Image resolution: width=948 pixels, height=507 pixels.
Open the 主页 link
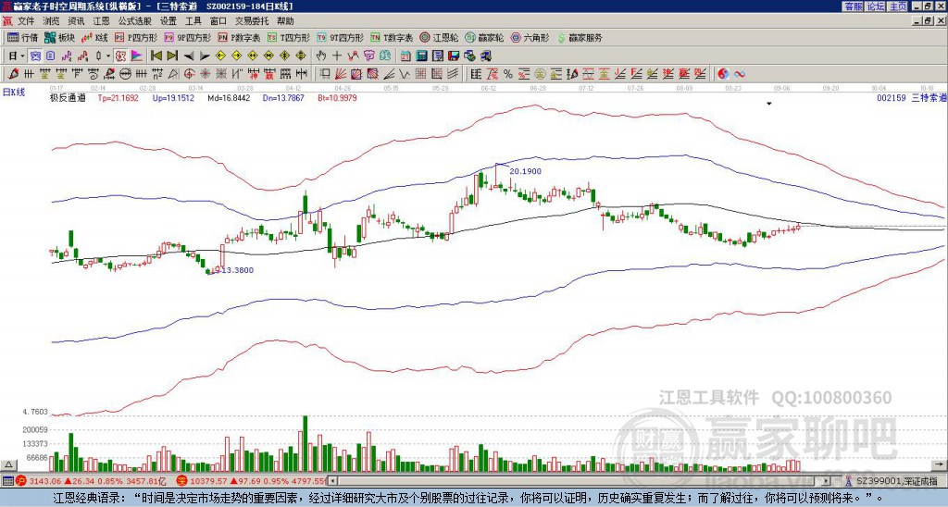pos(898,6)
